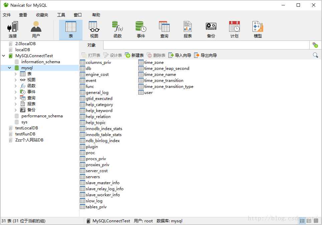Select information_schema database in tree
Image resolution: width=322 pixels, height=225 pixels.
pos(41,62)
